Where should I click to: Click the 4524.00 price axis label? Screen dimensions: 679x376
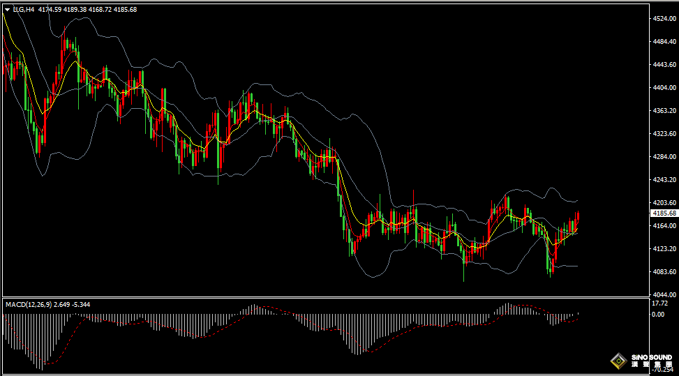(x=664, y=19)
